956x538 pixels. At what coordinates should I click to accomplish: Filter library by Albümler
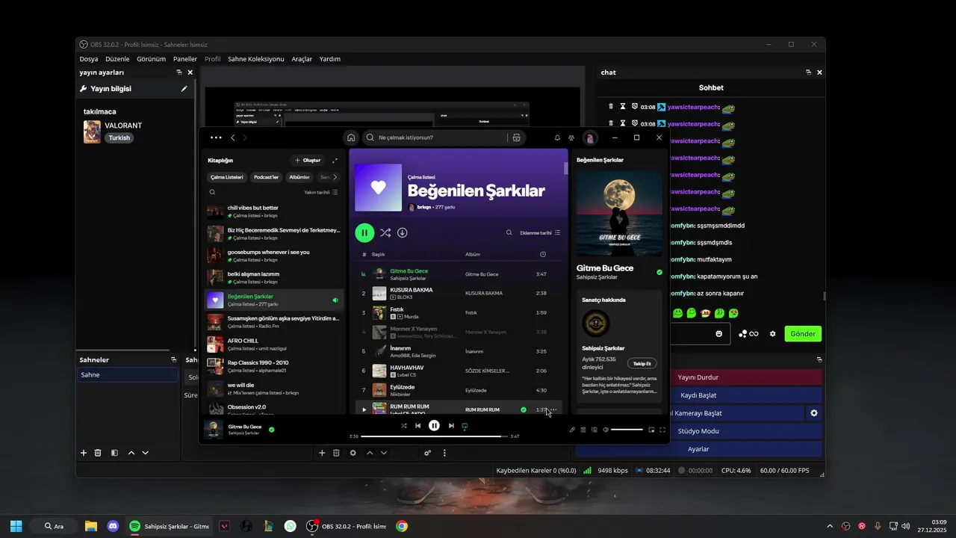tap(299, 177)
